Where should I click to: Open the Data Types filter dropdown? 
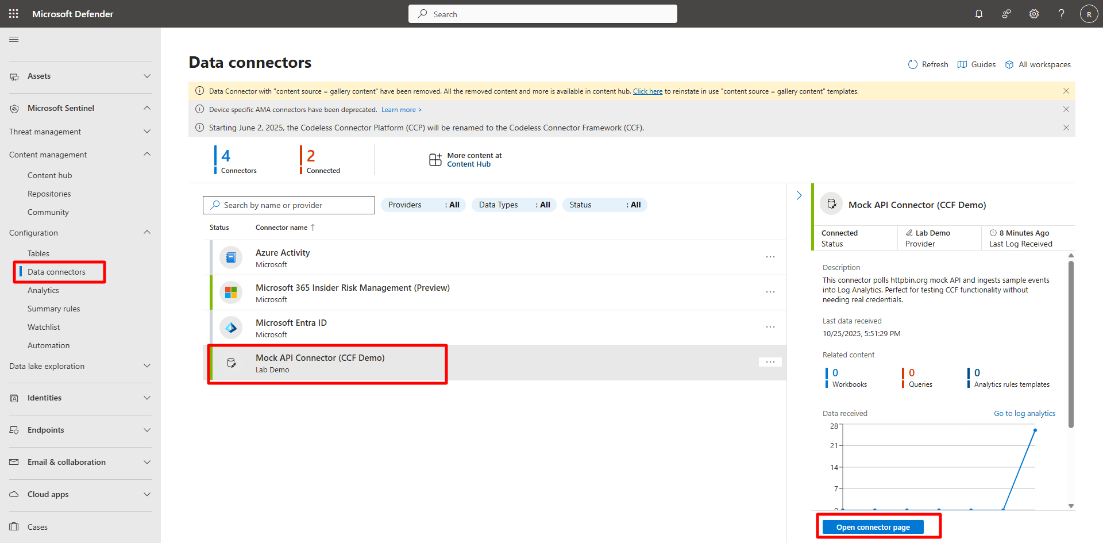pyautogui.click(x=514, y=205)
